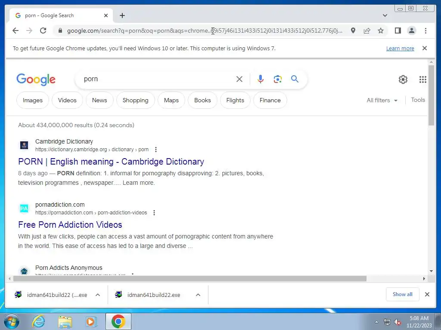Open the Chrome profile avatar

coord(411,31)
